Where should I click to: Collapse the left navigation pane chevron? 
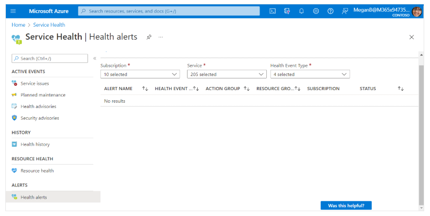(x=95, y=58)
